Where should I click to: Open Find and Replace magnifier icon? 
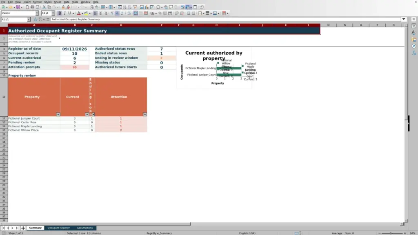tap(92, 7)
